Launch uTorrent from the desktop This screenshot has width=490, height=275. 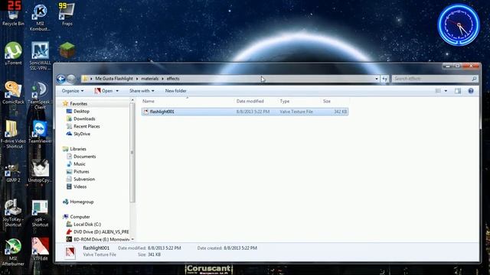tap(13, 53)
